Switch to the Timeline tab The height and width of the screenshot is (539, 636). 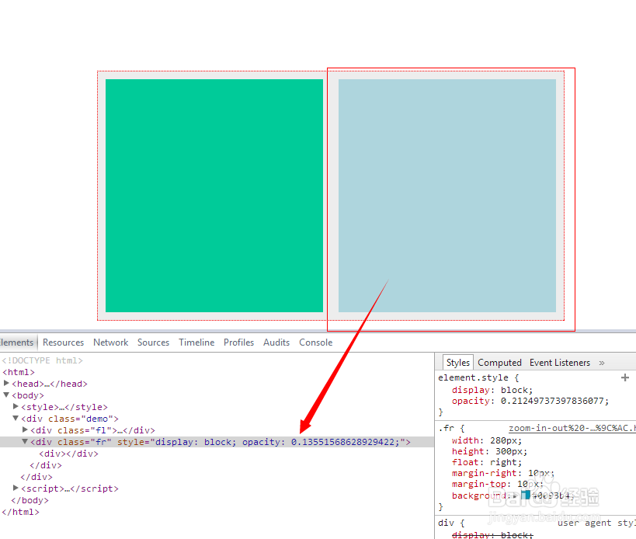point(196,343)
